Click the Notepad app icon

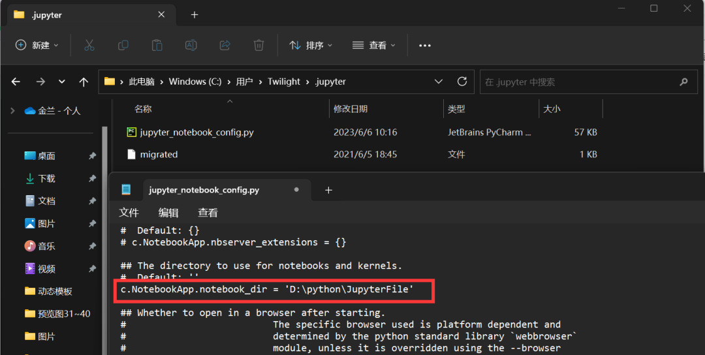(127, 190)
